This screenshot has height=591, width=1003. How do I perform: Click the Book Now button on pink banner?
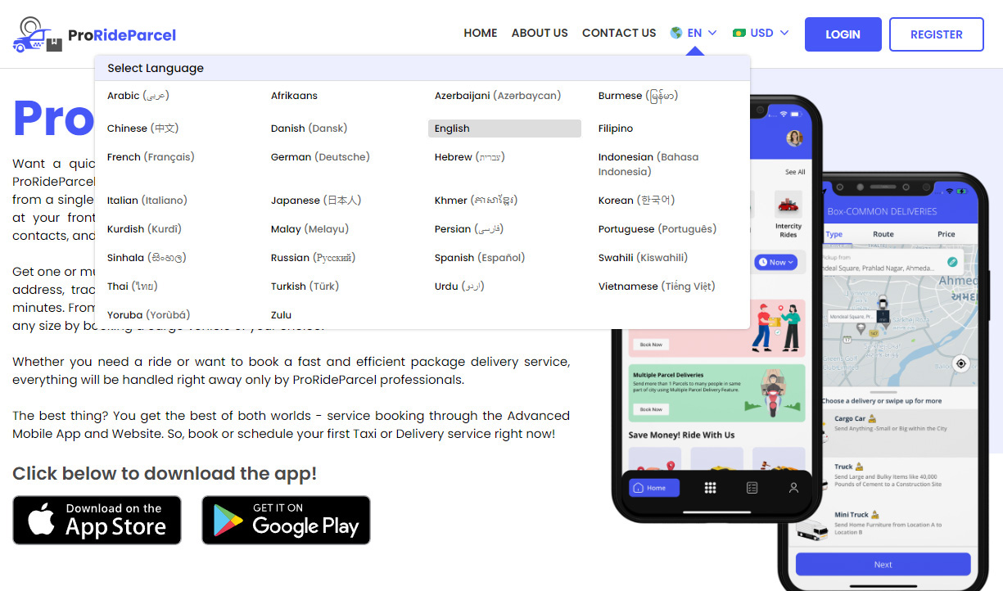click(x=652, y=344)
